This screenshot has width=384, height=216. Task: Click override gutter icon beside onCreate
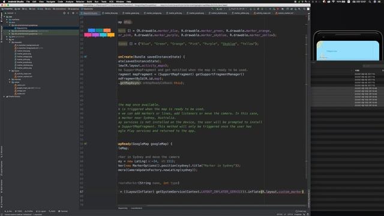85,56
